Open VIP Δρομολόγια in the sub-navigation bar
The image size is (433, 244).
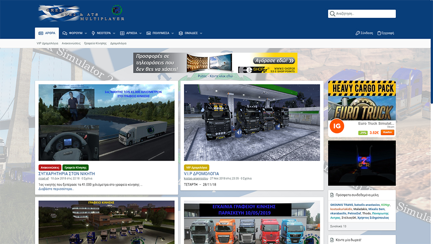pos(47,43)
